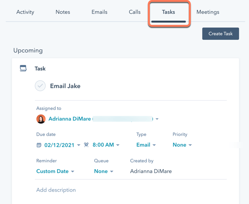The width and height of the screenshot is (249, 204).
Task: Switch to the Notes tab
Action: (63, 12)
